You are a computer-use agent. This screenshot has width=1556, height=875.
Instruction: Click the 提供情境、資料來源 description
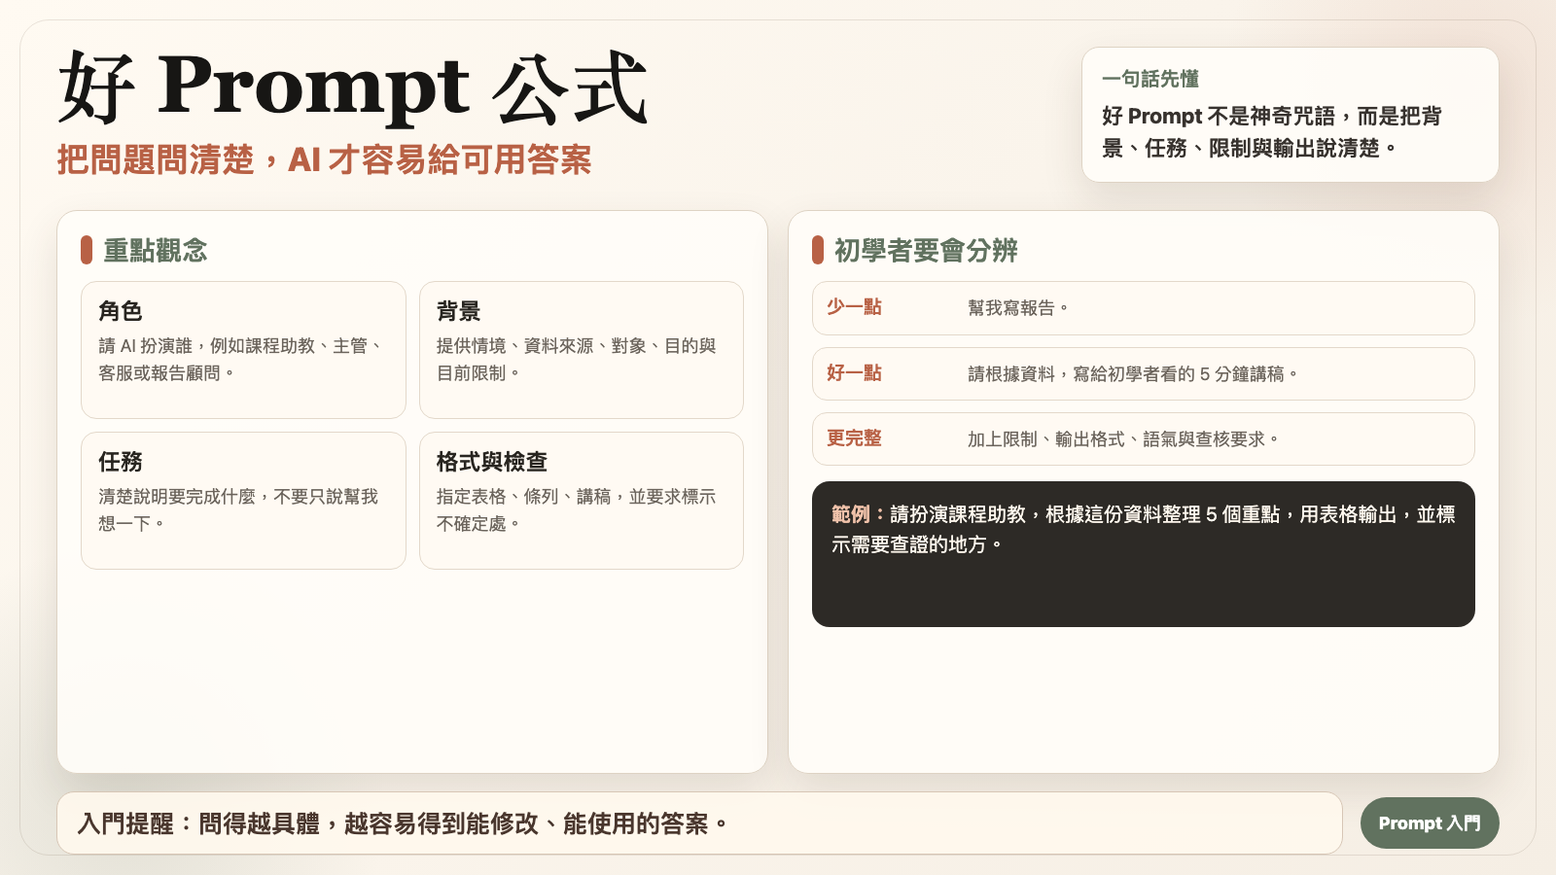[577, 360]
